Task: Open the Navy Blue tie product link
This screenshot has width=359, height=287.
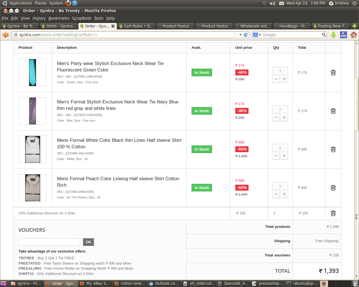Action: coord(118,105)
